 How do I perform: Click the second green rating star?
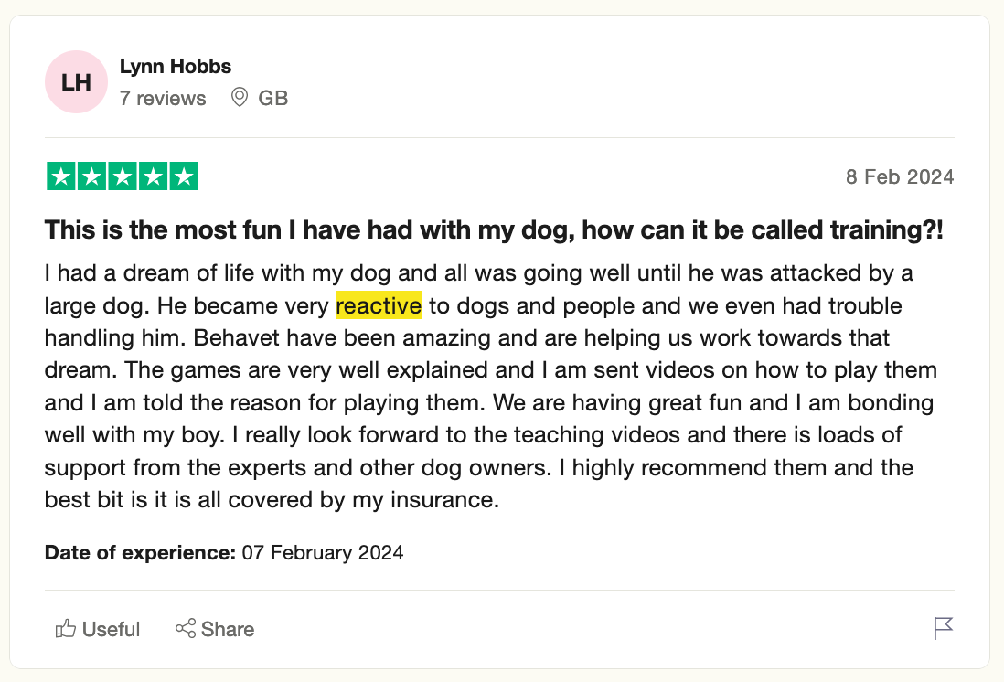click(92, 176)
